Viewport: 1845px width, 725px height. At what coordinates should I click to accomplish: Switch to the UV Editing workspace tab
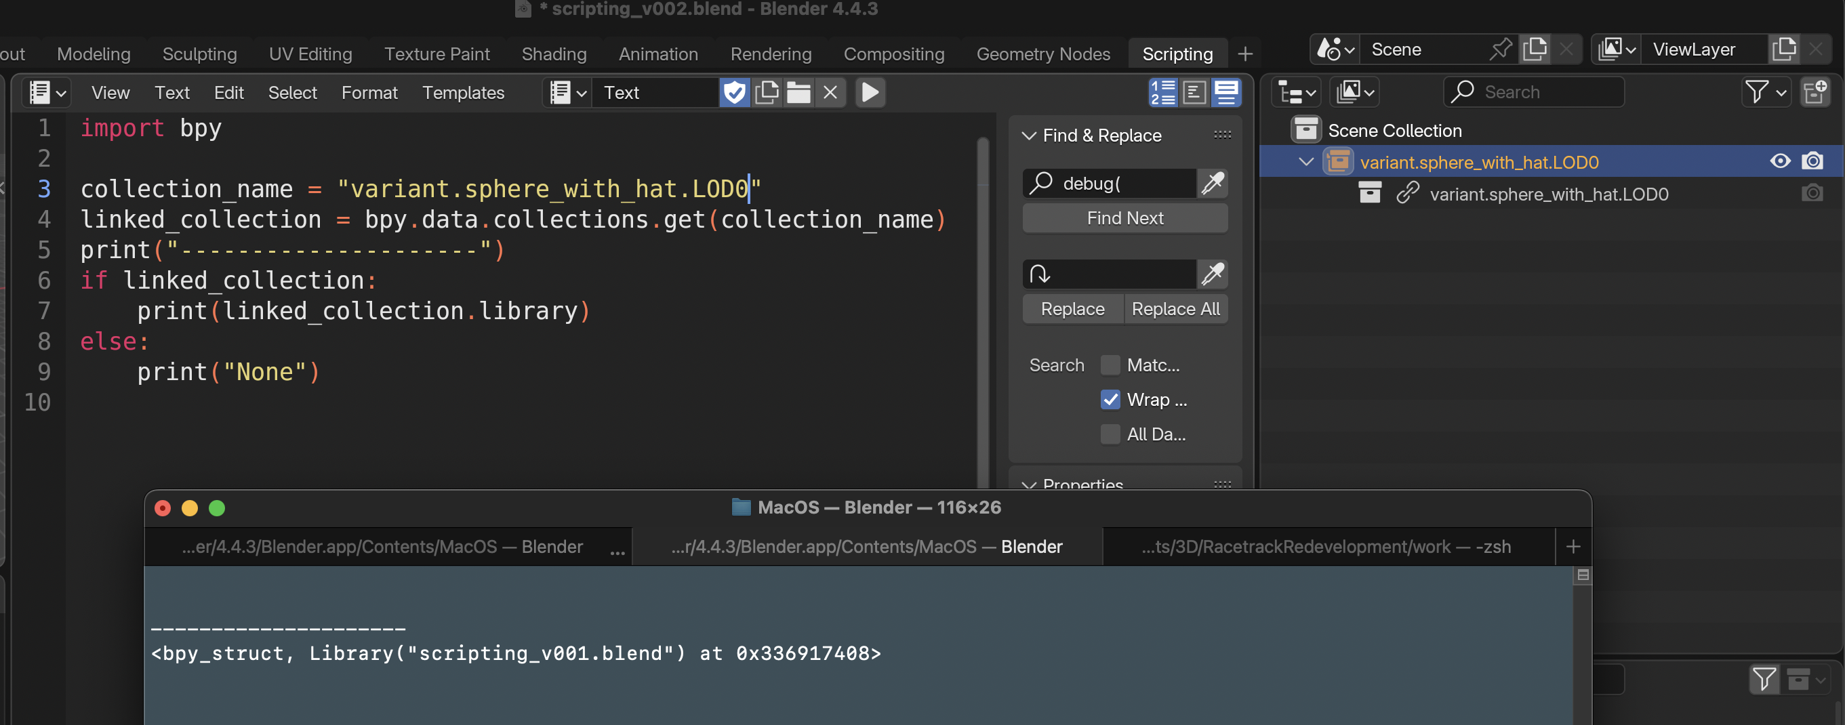311,54
